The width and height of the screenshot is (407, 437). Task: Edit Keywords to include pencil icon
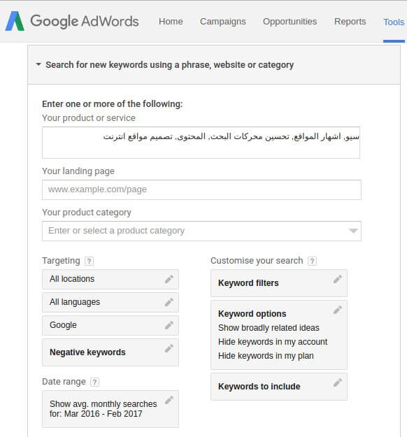(337, 383)
